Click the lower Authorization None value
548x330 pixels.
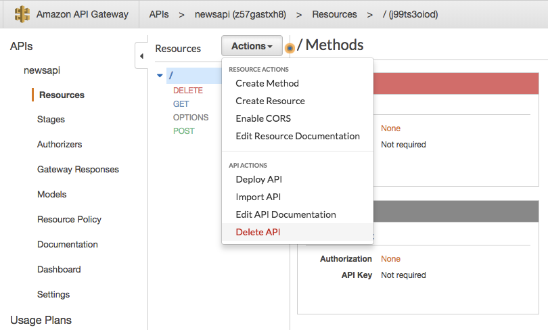[x=390, y=259]
